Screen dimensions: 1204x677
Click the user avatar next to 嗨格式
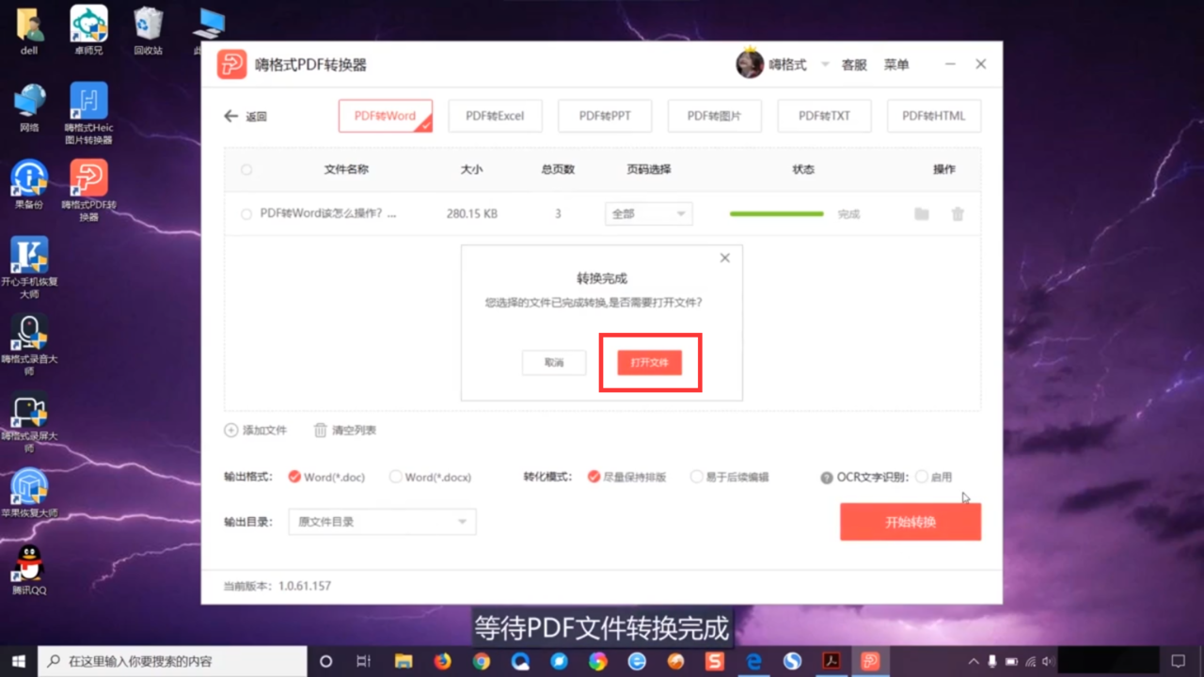coord(749,64)
